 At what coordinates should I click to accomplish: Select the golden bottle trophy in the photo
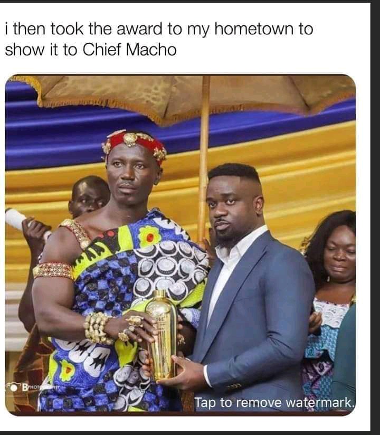pyautogui.click(x=161, y=334)
